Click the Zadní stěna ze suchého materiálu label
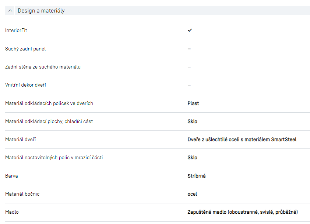310x224 pixels. point(43,67)
